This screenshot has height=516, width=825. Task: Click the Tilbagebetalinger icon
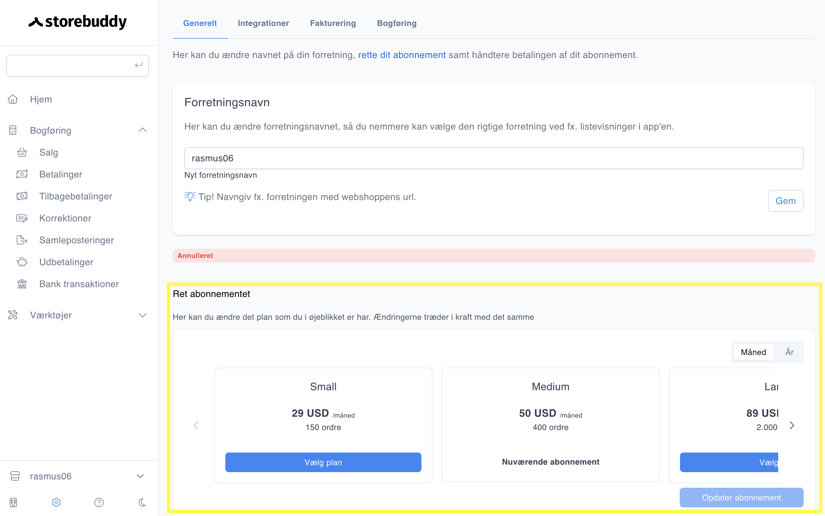click(x=22, y=196)
